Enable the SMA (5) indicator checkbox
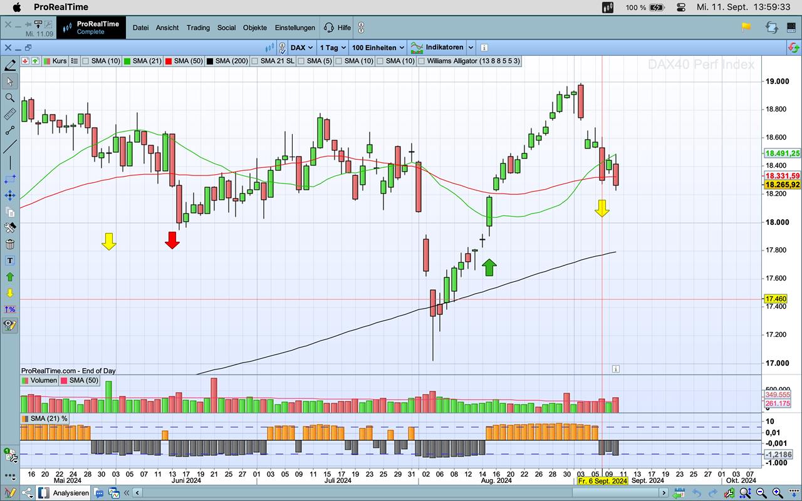Image resolution: width=802 pixels, height=501 pixels. [301, 61]
